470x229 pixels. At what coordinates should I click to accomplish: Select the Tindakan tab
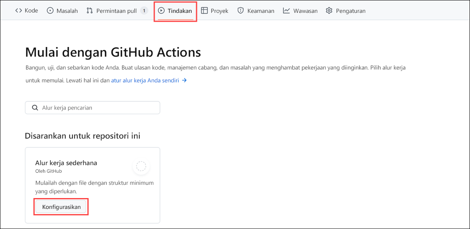tap(175, 11)
